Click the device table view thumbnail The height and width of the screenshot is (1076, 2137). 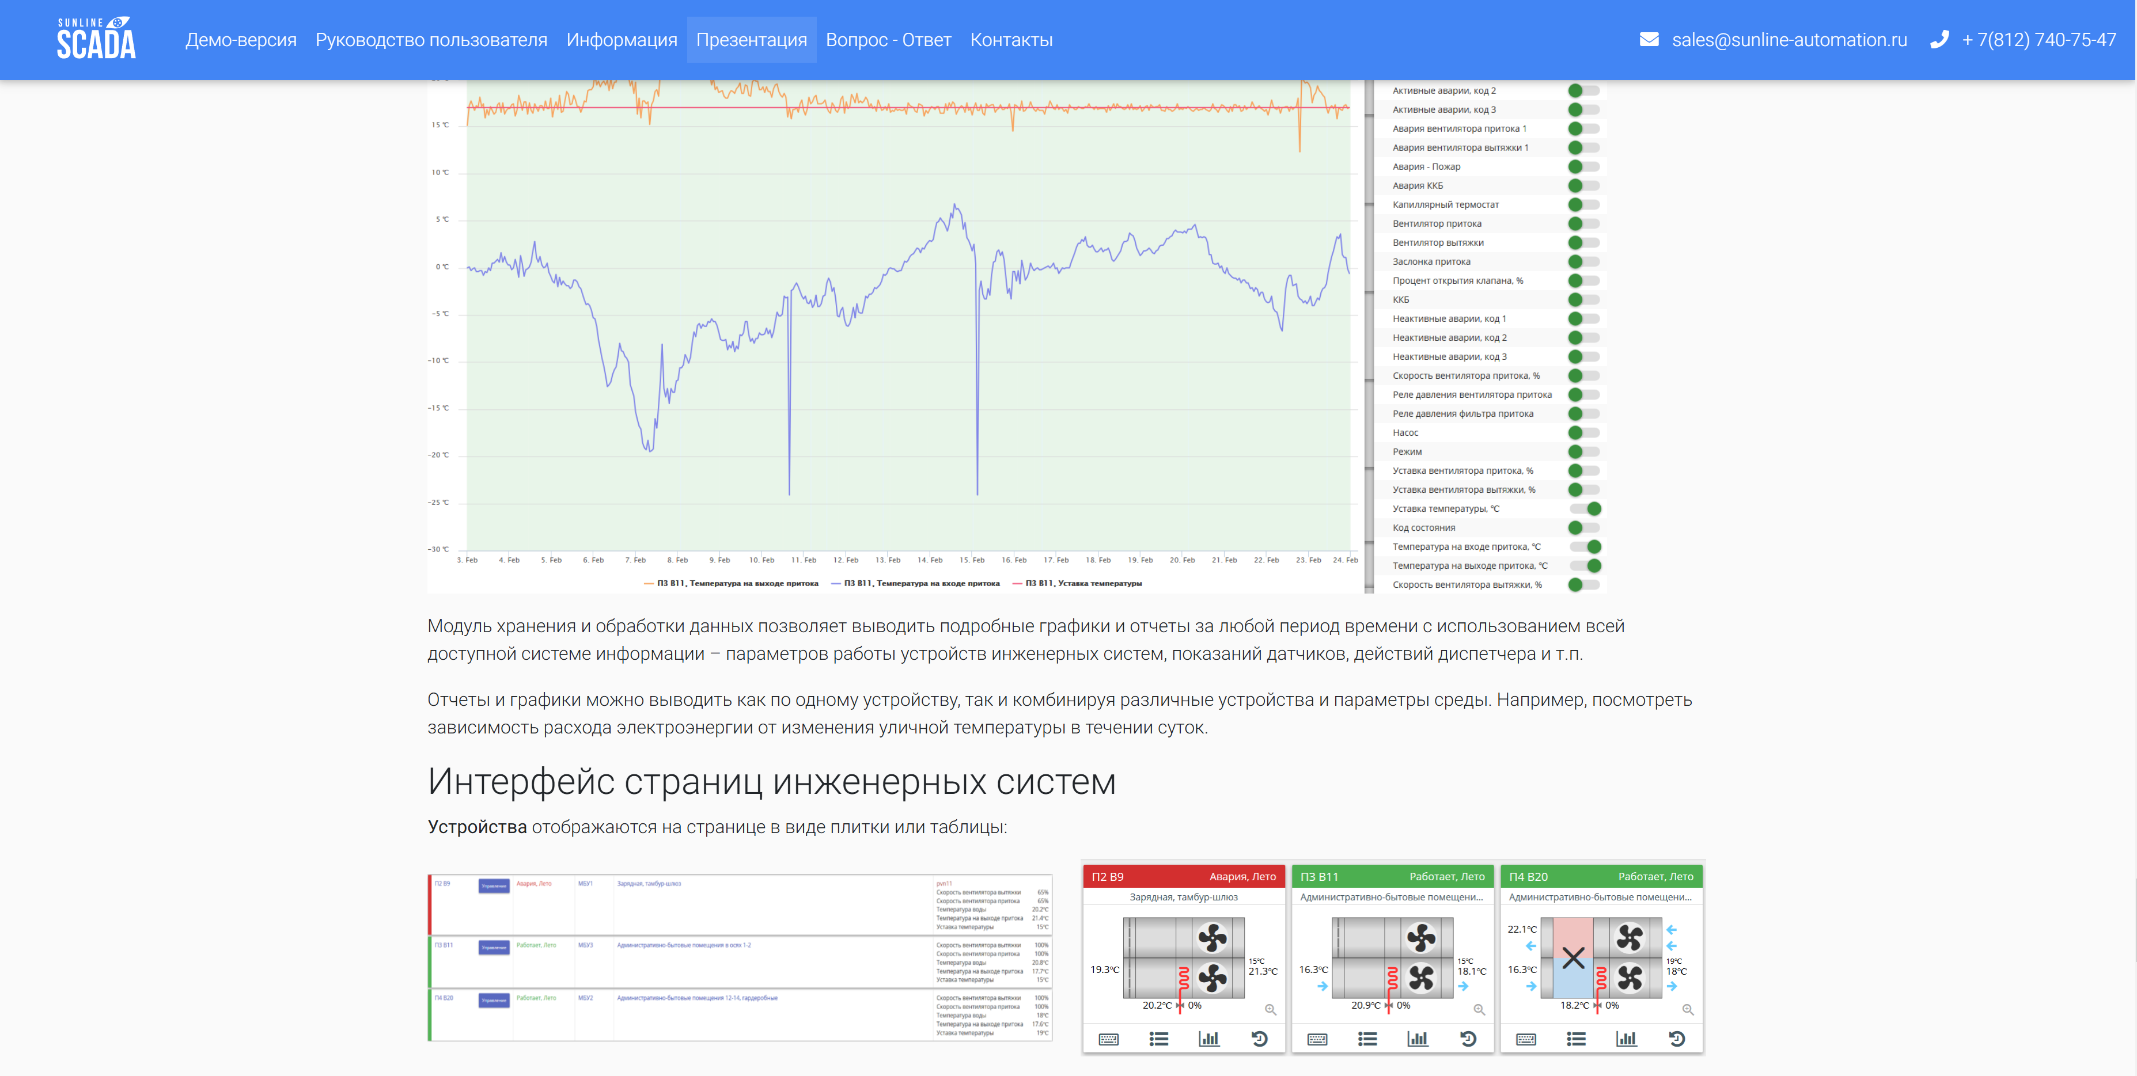pyautogui.click(x=739, y=957)
